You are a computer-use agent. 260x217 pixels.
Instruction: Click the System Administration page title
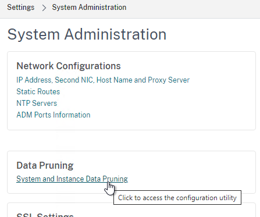(x=87, y=34)
